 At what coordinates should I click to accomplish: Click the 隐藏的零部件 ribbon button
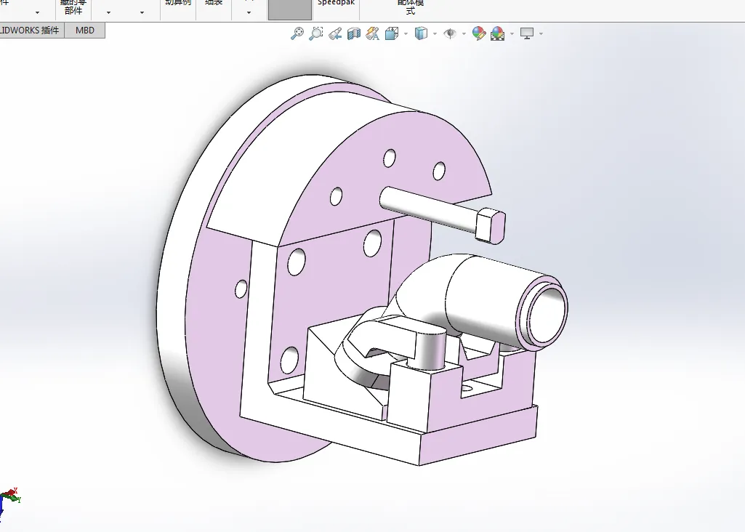[x=73, y=7]
